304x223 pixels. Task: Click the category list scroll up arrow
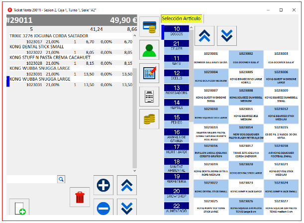click(191, 28)
